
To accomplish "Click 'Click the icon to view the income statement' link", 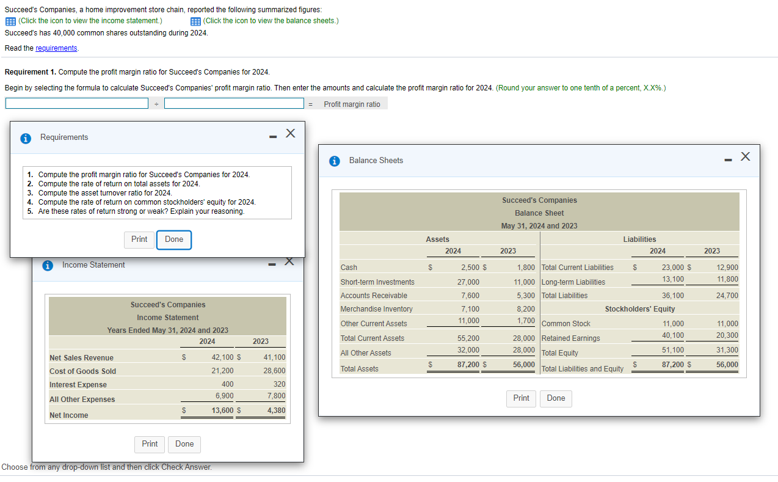I will [x=90, y=21].
